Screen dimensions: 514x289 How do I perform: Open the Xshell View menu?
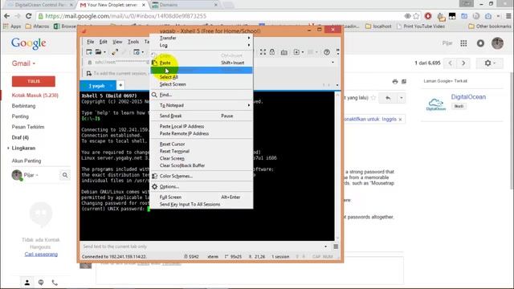click(x=117, y=42)
